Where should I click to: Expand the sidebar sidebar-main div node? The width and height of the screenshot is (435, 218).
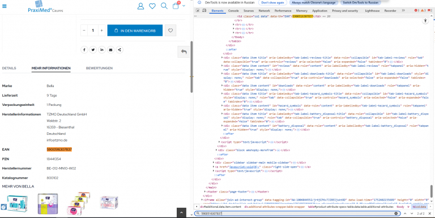(214, 163)
